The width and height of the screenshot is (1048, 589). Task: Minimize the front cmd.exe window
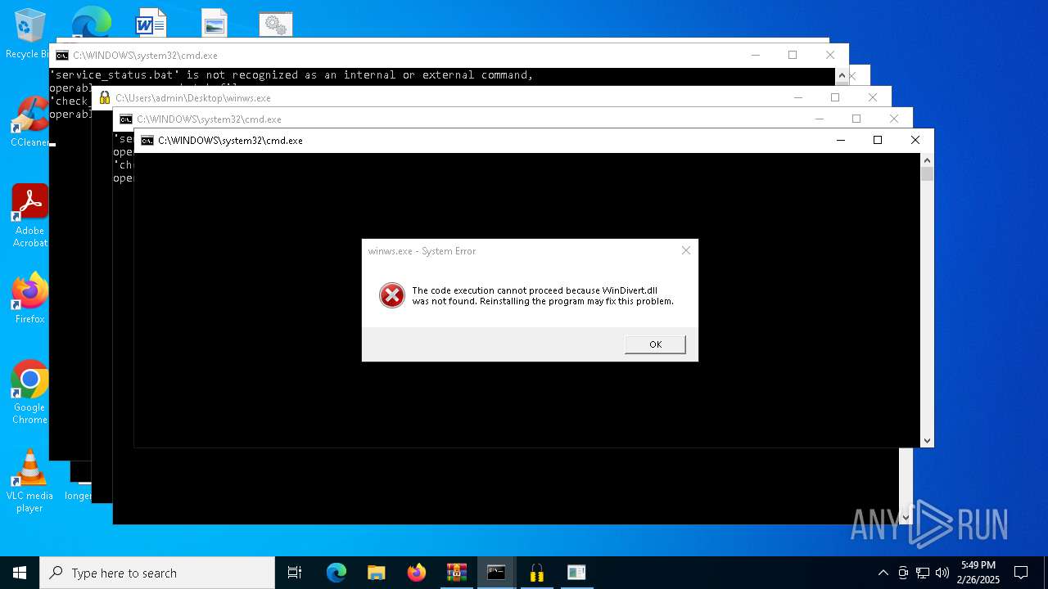click(840, 140)
